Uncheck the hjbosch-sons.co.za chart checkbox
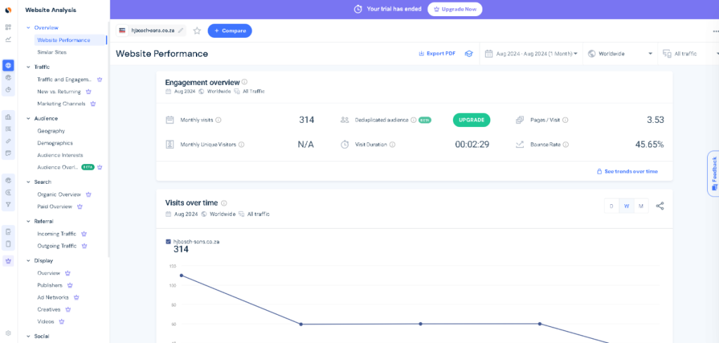 point(169,241)
